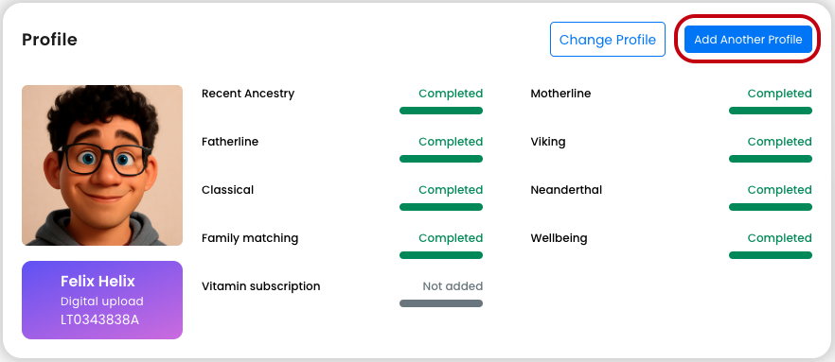Viewport: 835px width, 362px height.
Task: Click the Change Profile button
Action: pyautogui.click(x=608, y=40)
